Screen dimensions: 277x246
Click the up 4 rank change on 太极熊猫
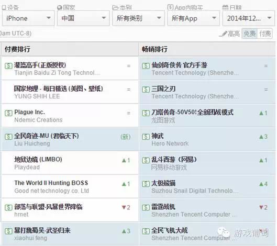pyautogui.click(x=263, y=184)
